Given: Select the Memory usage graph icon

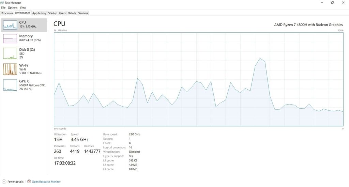Looking at the screenshot, I should coord(10,38).
